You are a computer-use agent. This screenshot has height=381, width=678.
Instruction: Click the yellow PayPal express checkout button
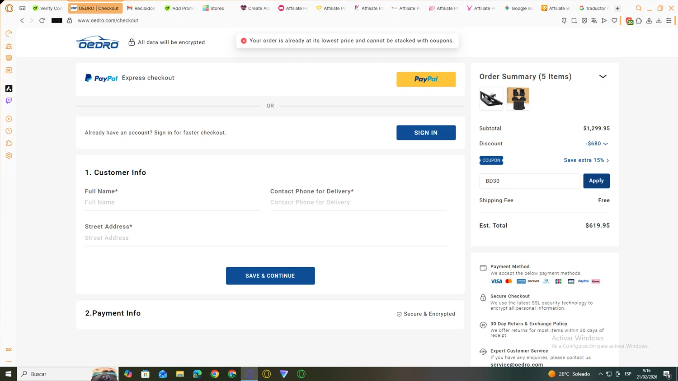426,79
